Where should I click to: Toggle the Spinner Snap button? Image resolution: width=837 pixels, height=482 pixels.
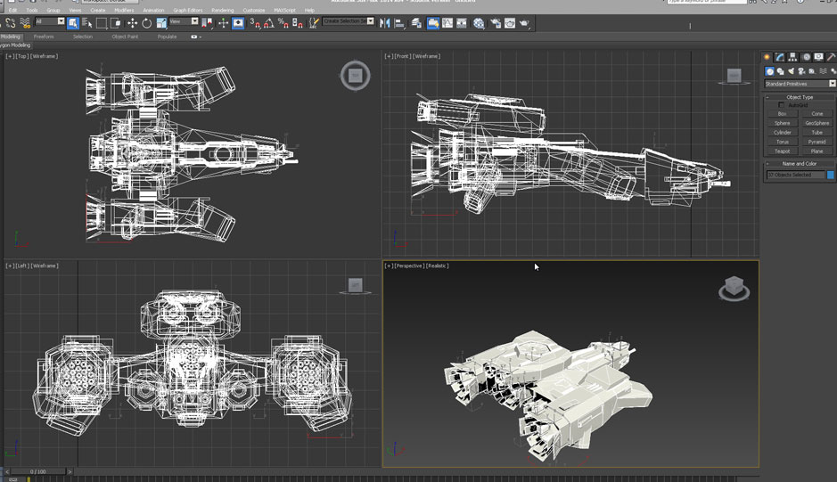298,23
